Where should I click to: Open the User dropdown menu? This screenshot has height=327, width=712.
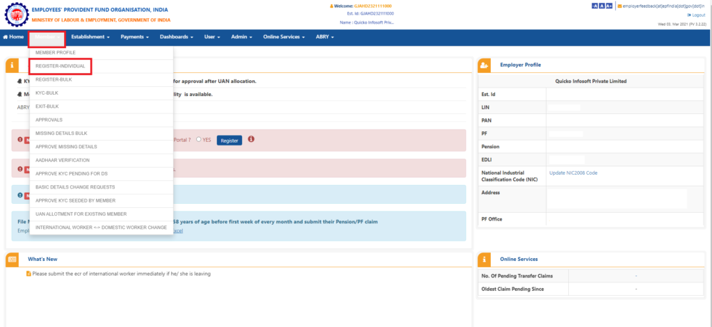(x=212, y=37)
